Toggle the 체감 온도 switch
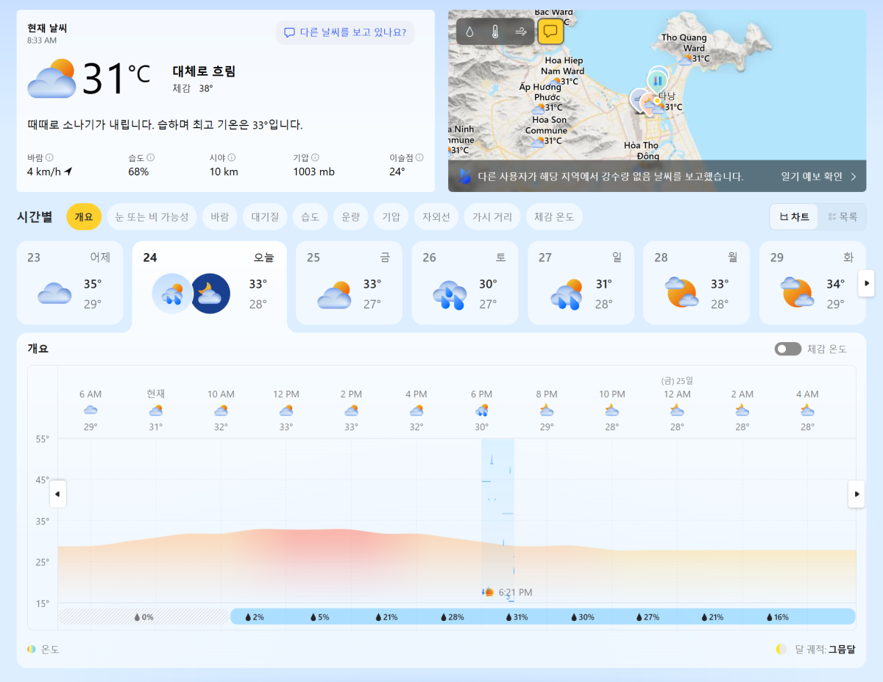This screenshot has width=883, height=682. [x=787, y=349]
